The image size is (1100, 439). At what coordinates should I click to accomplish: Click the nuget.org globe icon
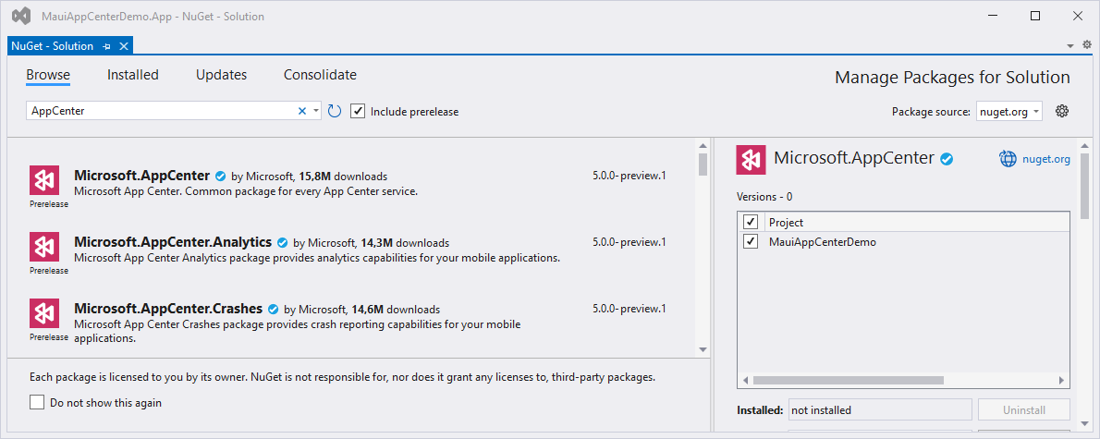(1008, 159)
